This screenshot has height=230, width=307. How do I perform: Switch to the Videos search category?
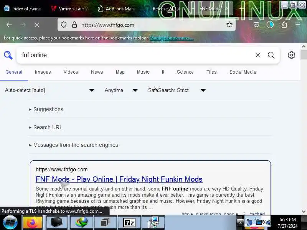71,72
